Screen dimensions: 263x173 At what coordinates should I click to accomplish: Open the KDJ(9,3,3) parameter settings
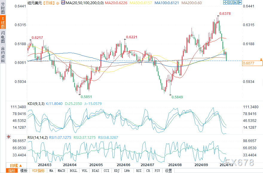coord(36,104)
